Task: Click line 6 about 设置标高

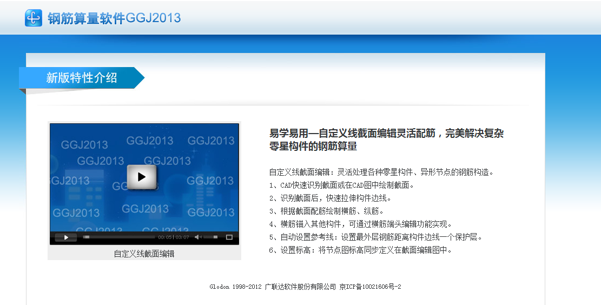Action: (361, 250)
